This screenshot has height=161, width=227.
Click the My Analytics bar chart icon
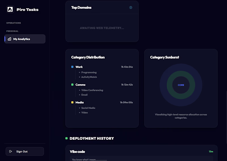click(9, 39)
